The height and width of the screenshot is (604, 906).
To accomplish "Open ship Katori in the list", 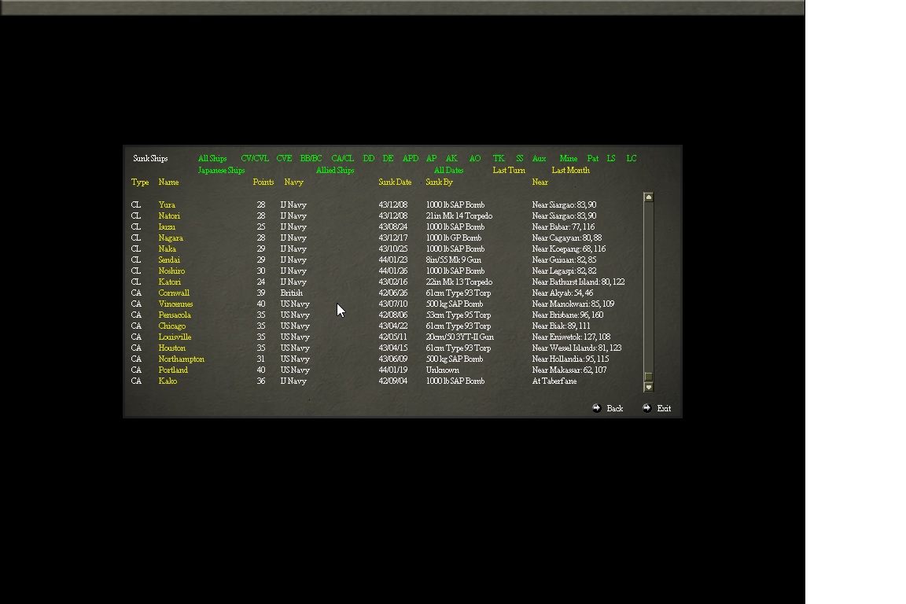I will coord(170,282).
